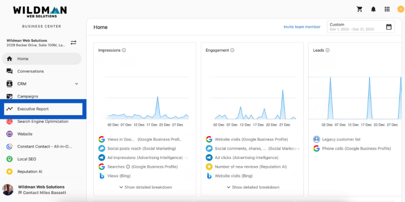Open Search Engine Optimization page

[43, 122]
